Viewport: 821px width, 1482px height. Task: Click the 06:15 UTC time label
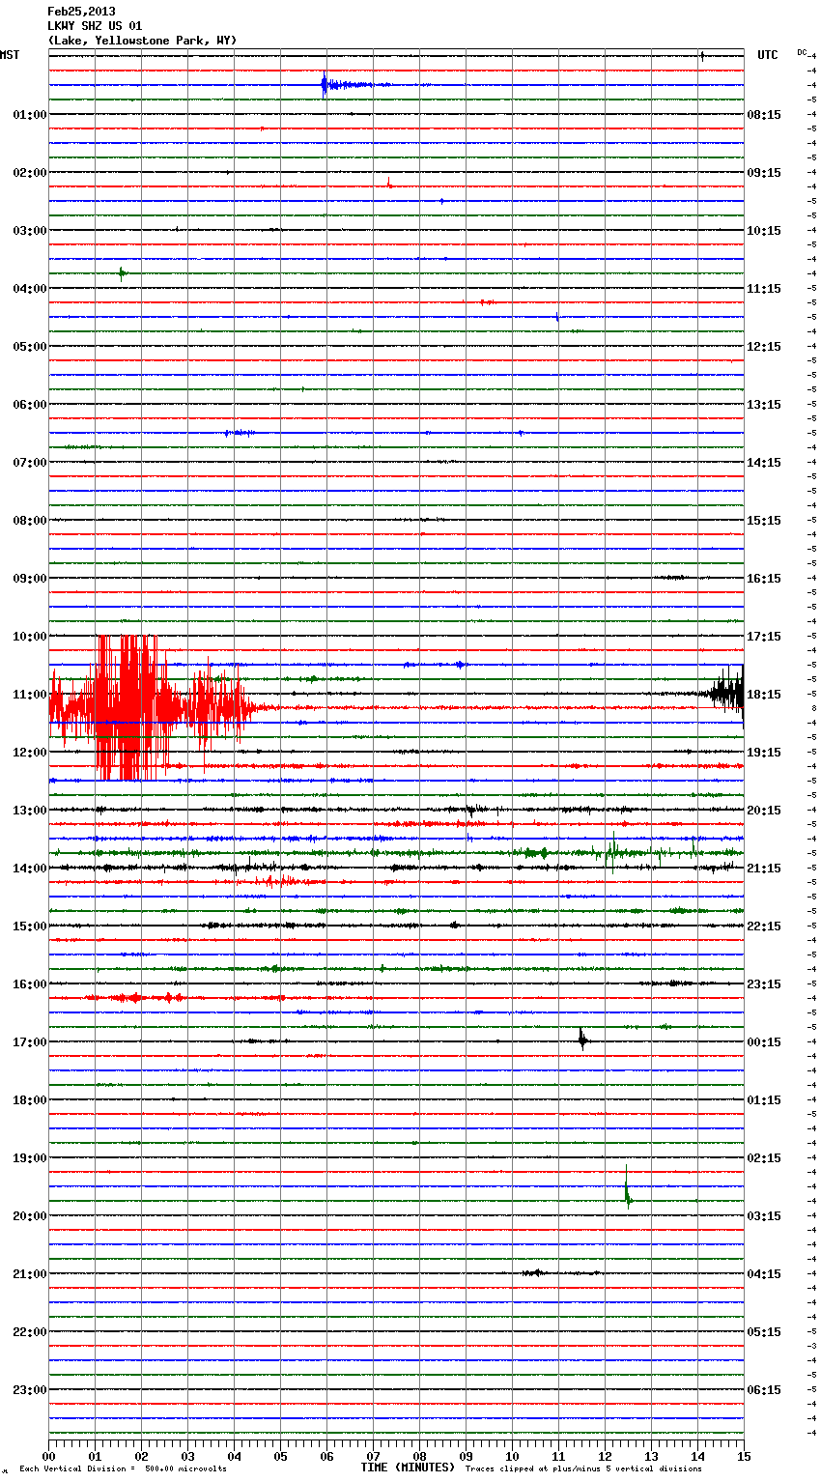click(764, 1390)
